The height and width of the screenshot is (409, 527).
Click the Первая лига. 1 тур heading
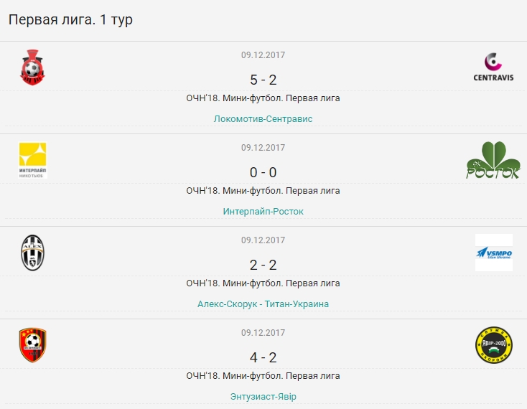click(70, 20)
